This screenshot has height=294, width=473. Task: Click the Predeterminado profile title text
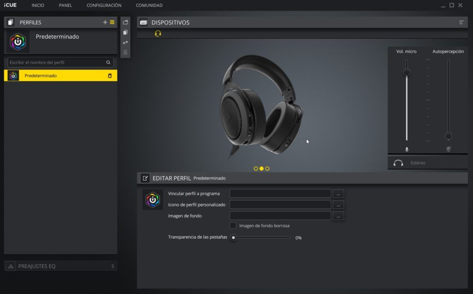coord(57,37)
